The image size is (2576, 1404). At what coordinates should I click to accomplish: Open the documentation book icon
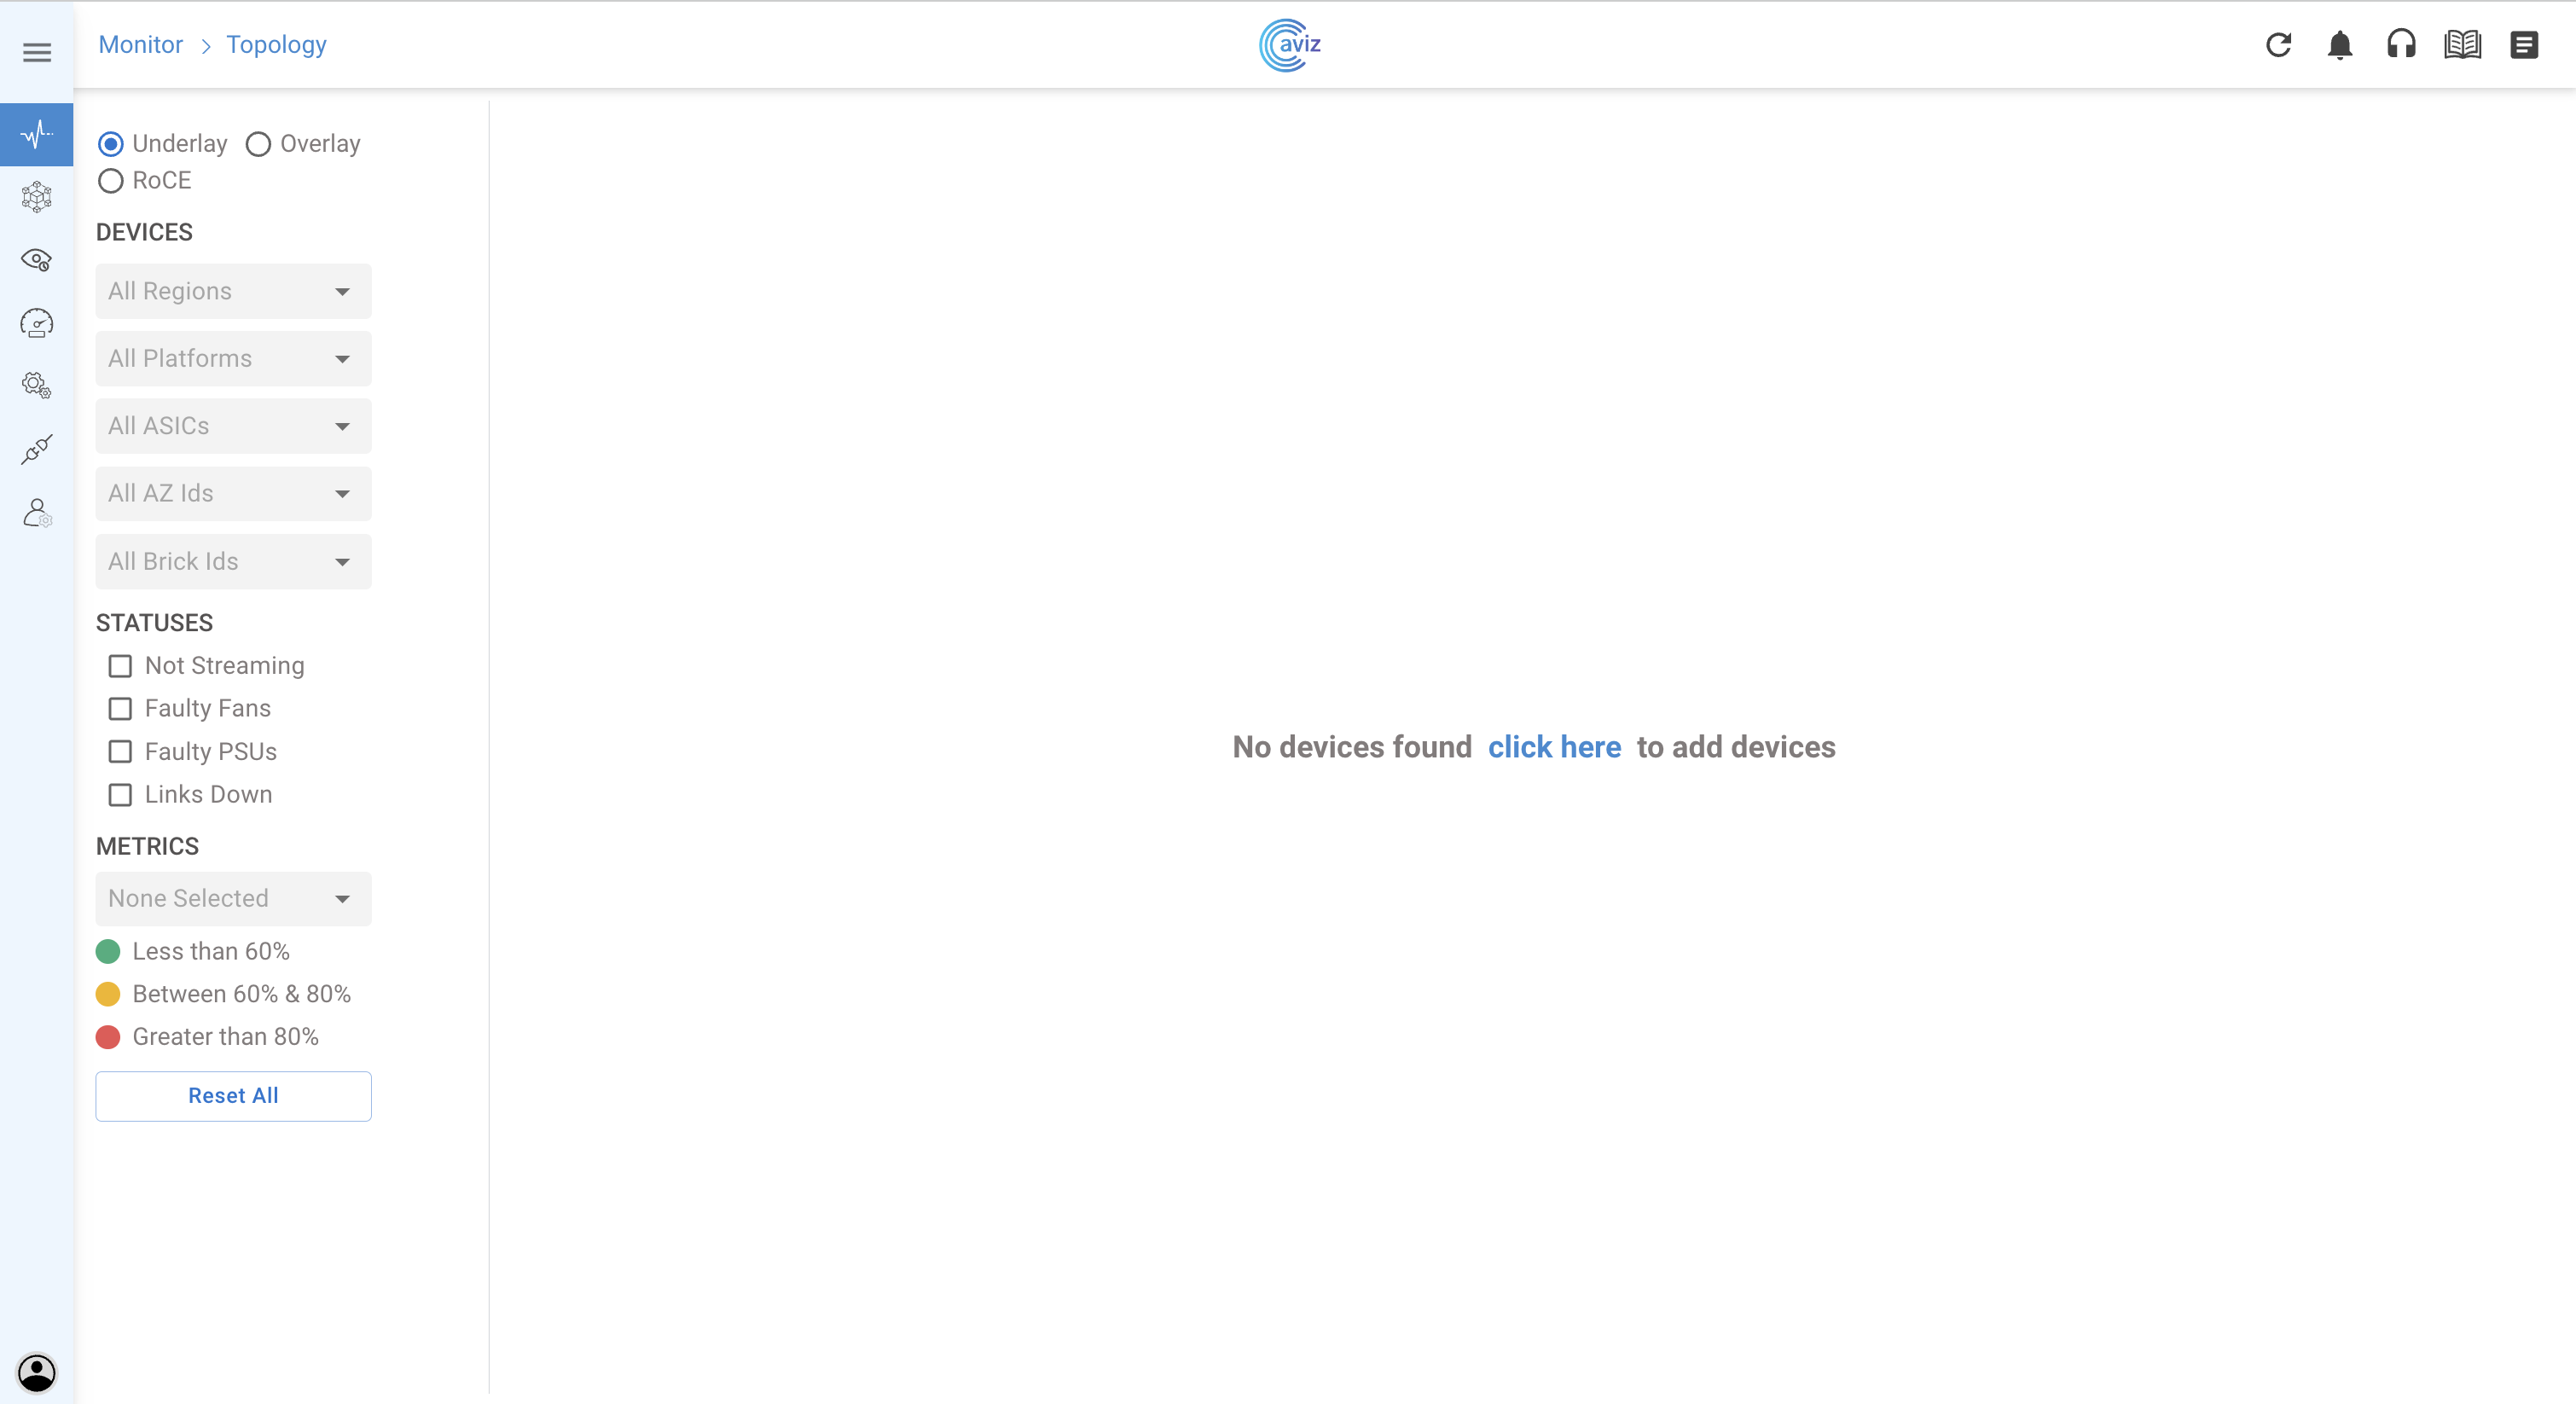coord(2462,45)
